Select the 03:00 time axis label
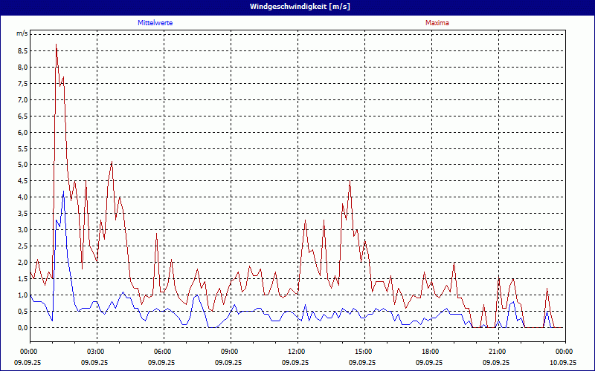Screen dimensions: 595x371 [95, 351]
